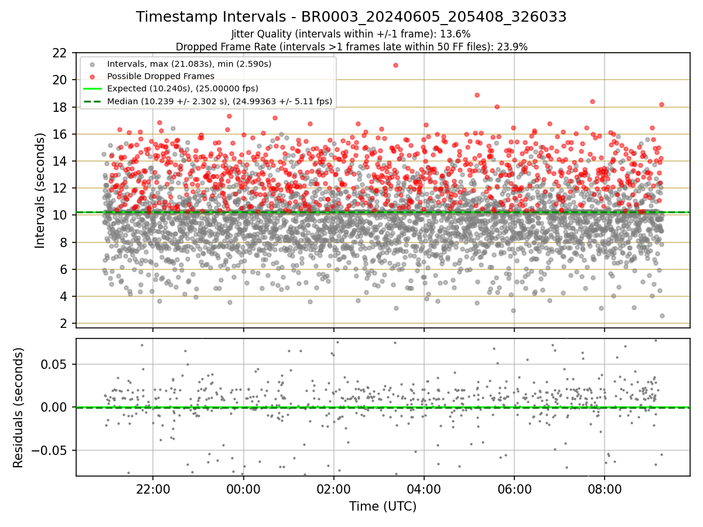This screenshot has height=527, width=703.
Task: Click the '10' tick label on the intervals axis
Action: click(x=60, y=215)
